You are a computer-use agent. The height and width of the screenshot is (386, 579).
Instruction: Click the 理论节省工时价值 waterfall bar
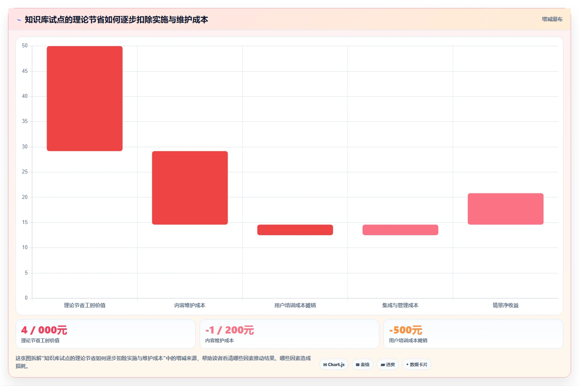[x=84, y=99]
